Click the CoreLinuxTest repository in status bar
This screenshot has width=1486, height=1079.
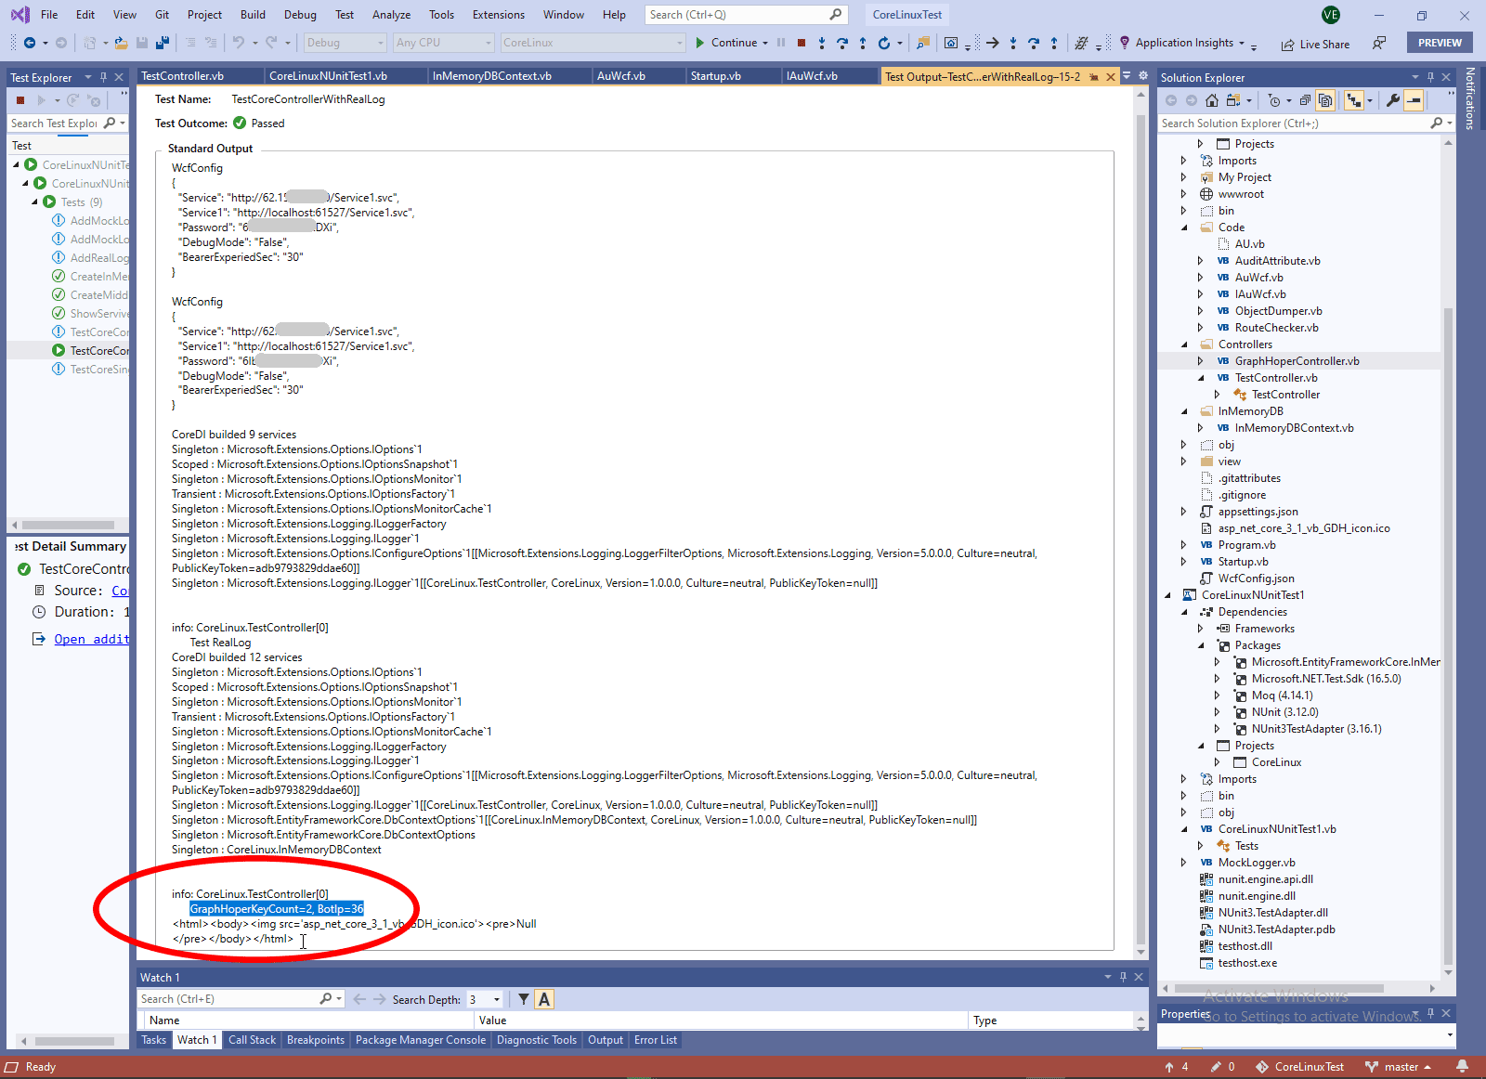click(1300, 1067)
